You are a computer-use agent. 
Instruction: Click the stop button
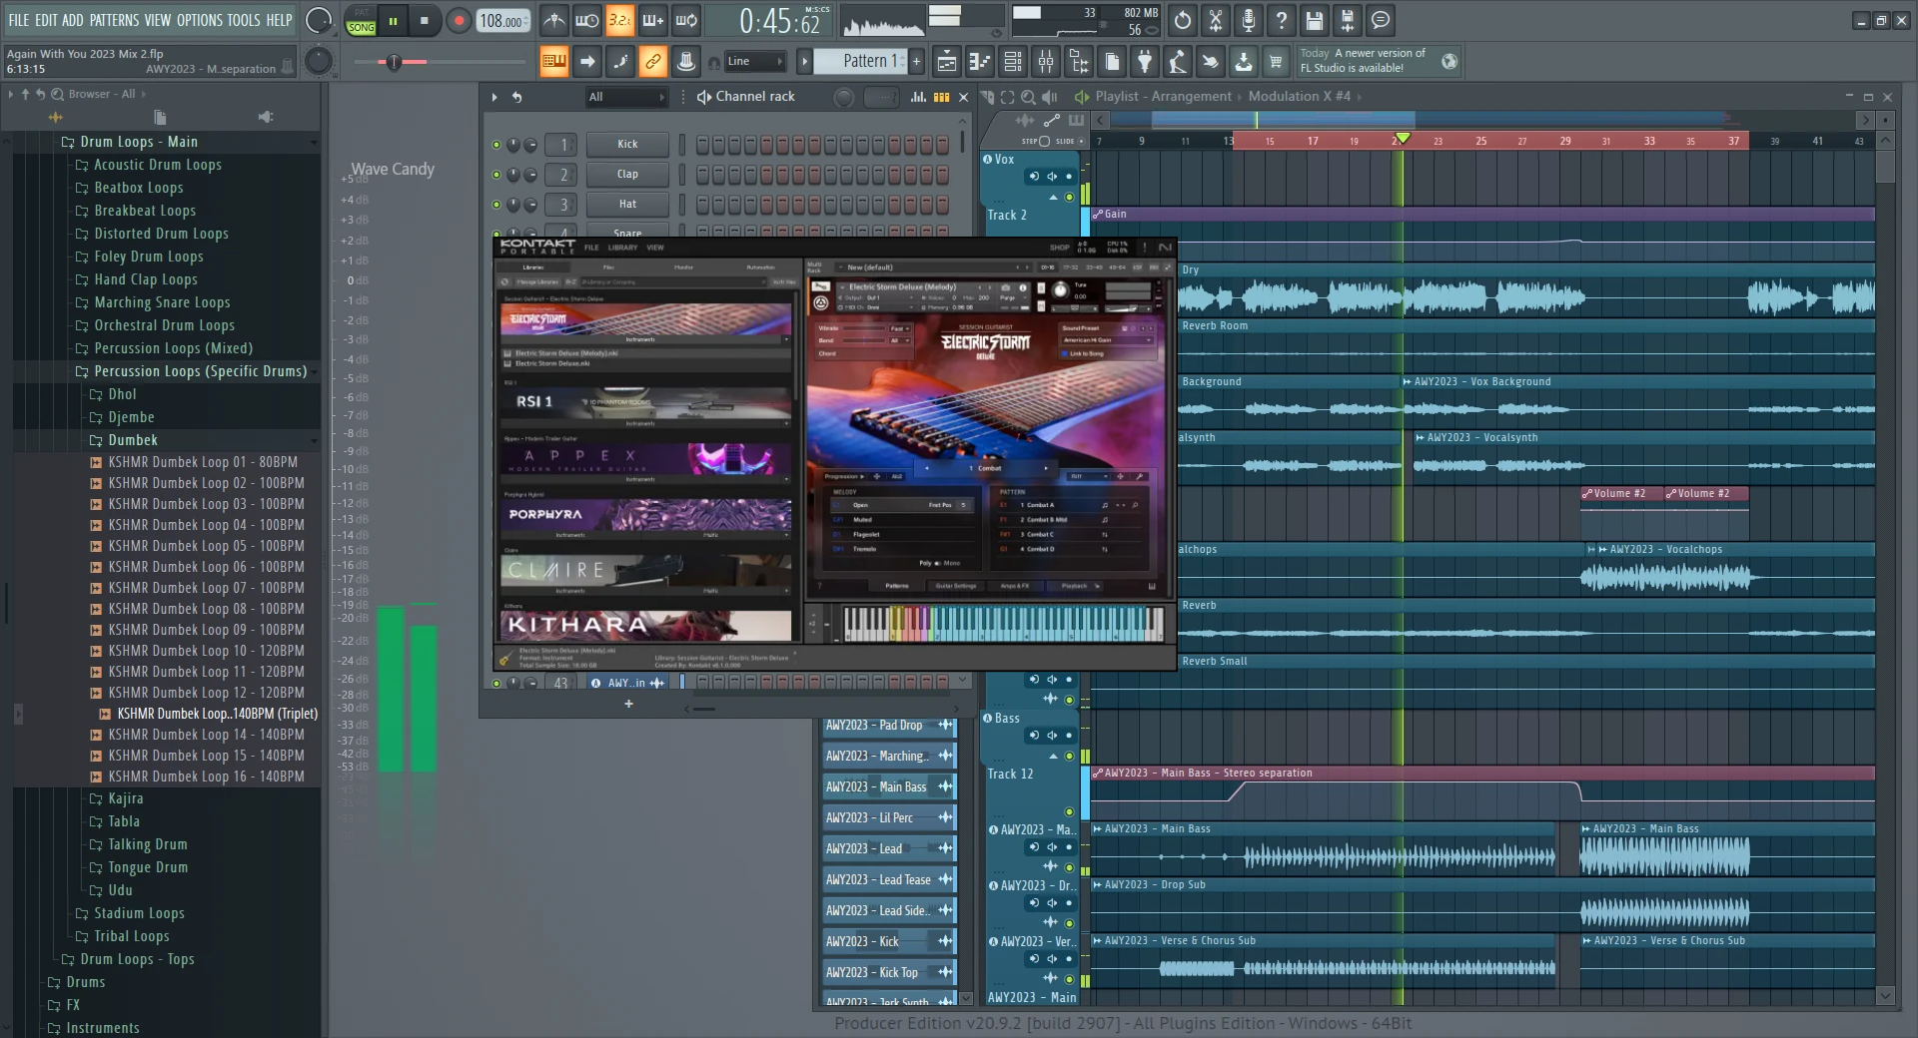[425, 21]
